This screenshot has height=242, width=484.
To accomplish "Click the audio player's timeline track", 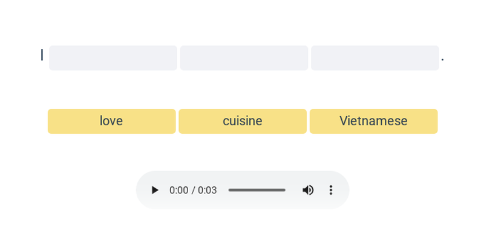I will (257, 190).
